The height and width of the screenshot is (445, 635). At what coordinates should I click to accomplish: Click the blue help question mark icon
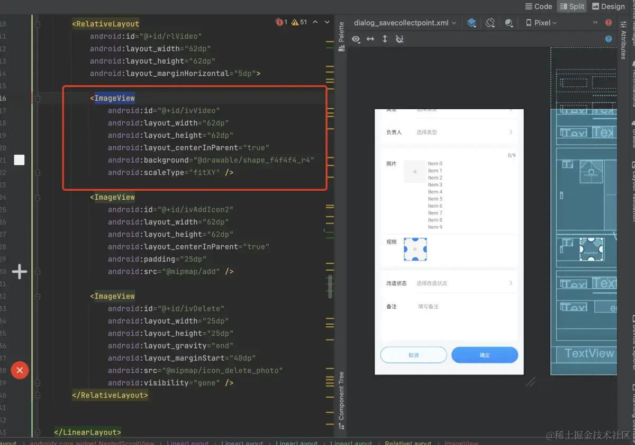pos(609,39)
